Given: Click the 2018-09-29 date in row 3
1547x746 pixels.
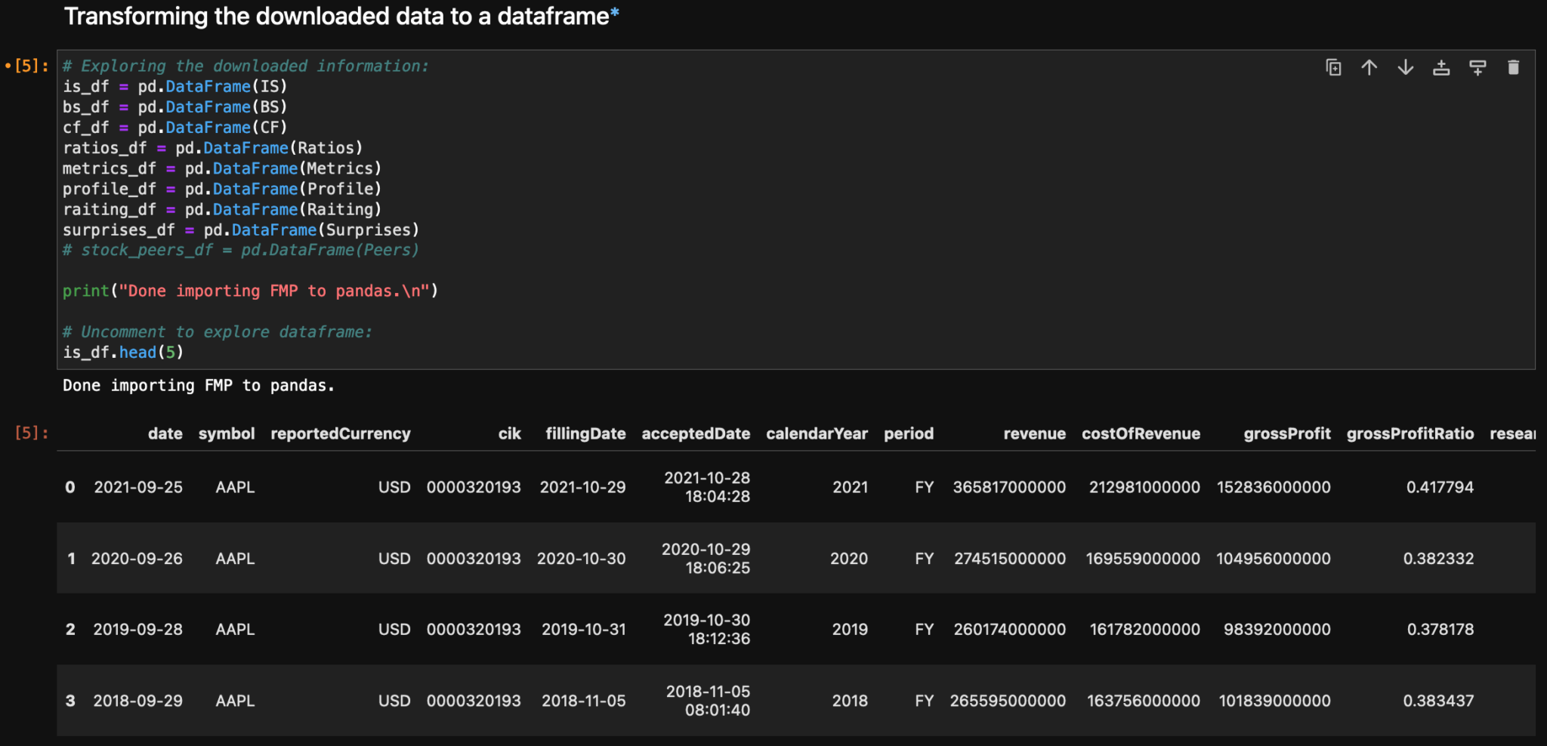Looking at the screenshot, I should pos(137,701).
